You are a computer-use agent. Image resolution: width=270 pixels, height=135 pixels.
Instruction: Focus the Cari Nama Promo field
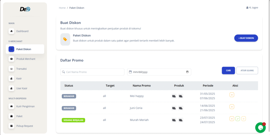click(x=92, y=72)
